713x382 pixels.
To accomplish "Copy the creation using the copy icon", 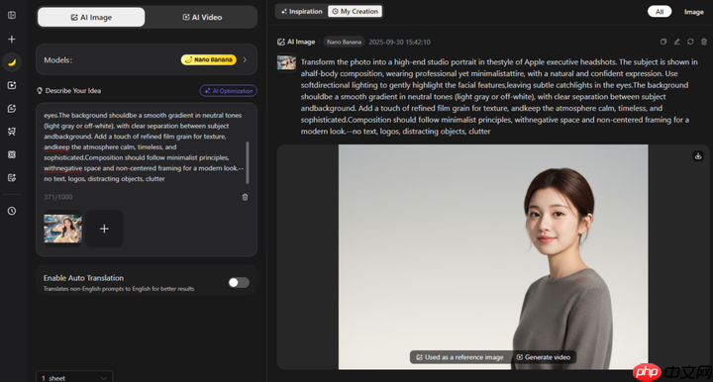I will [x=662, y=42].
